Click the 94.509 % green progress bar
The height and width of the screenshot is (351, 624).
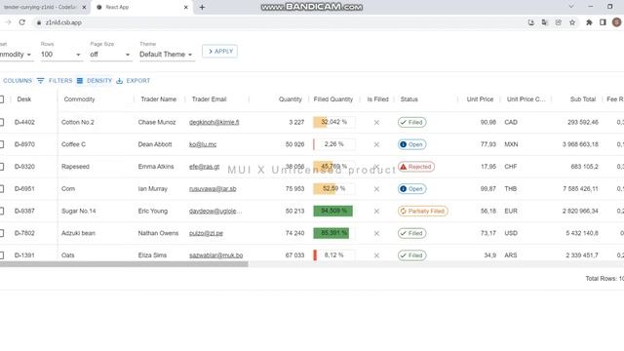tap(333, 211)
